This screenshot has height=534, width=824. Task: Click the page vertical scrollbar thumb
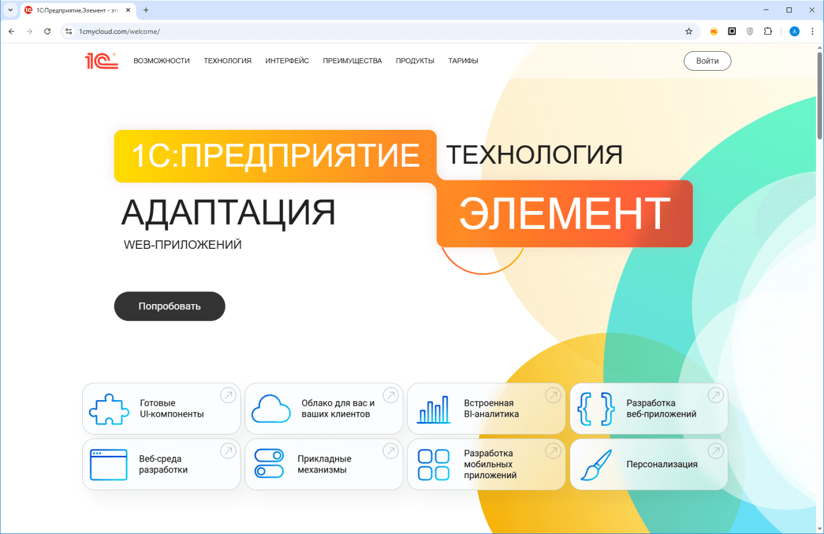(x=819, y=96)
